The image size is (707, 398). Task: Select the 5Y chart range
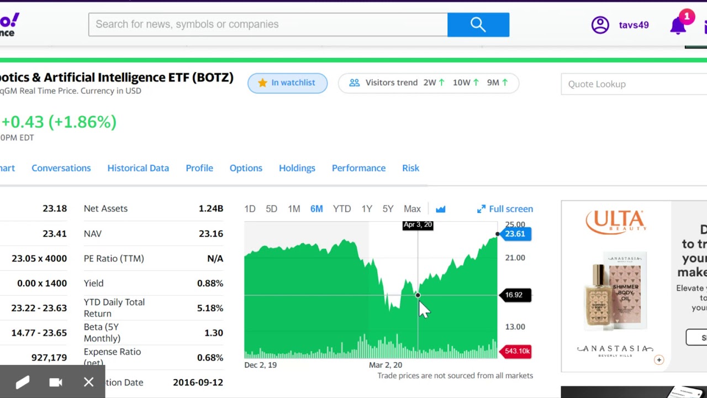(388, 209)
